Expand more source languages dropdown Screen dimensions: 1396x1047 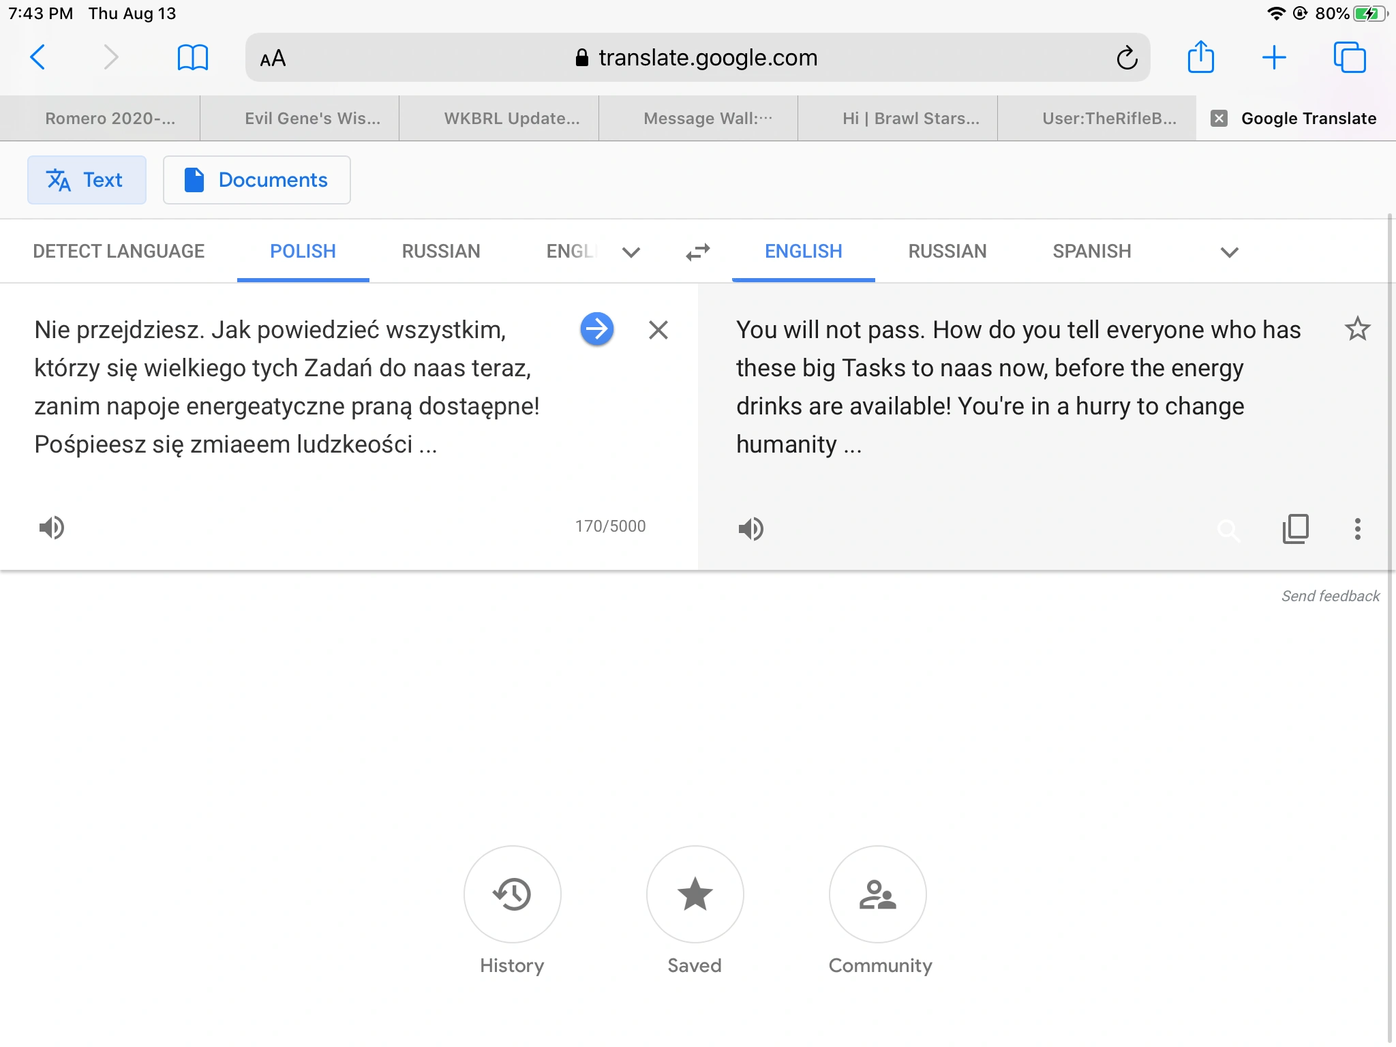pos(631,252)
